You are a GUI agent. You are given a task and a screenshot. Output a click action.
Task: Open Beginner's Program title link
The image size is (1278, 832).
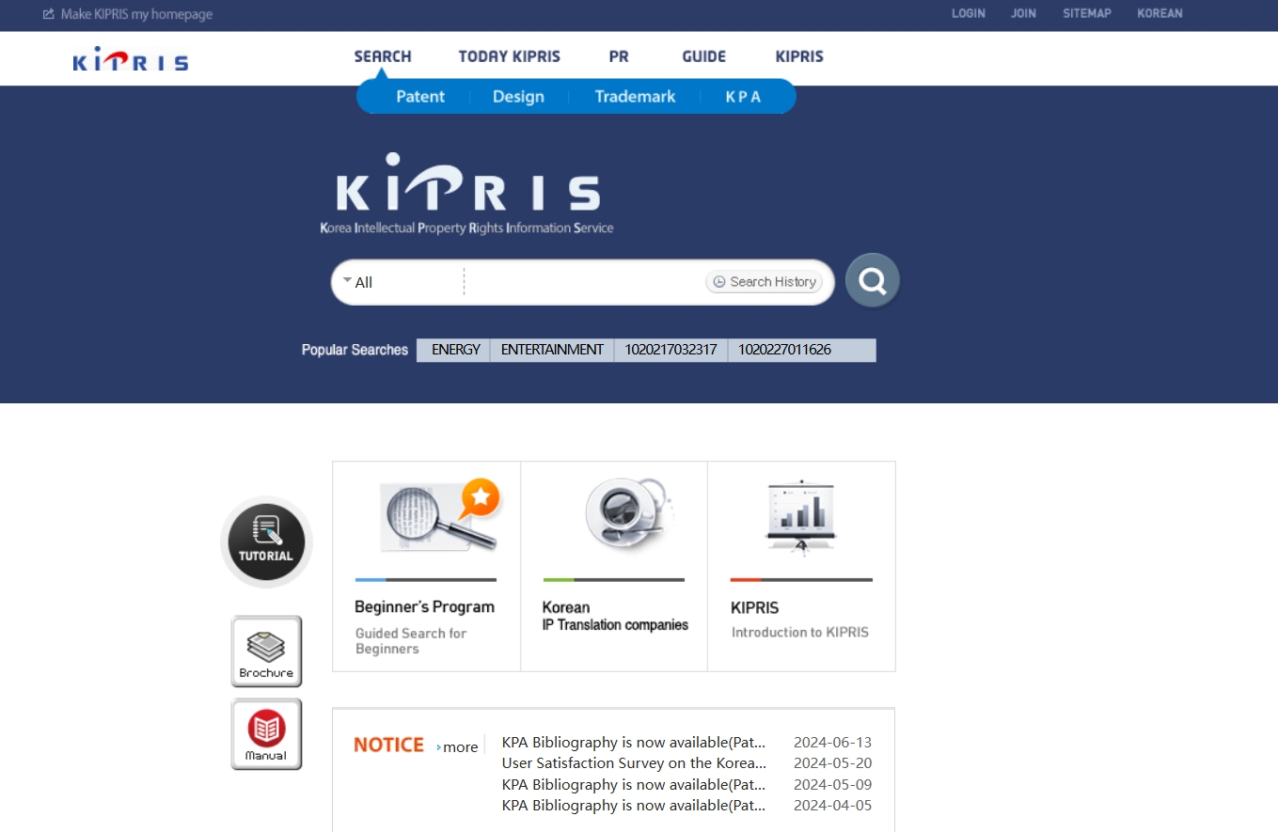(x=424, y=607)
